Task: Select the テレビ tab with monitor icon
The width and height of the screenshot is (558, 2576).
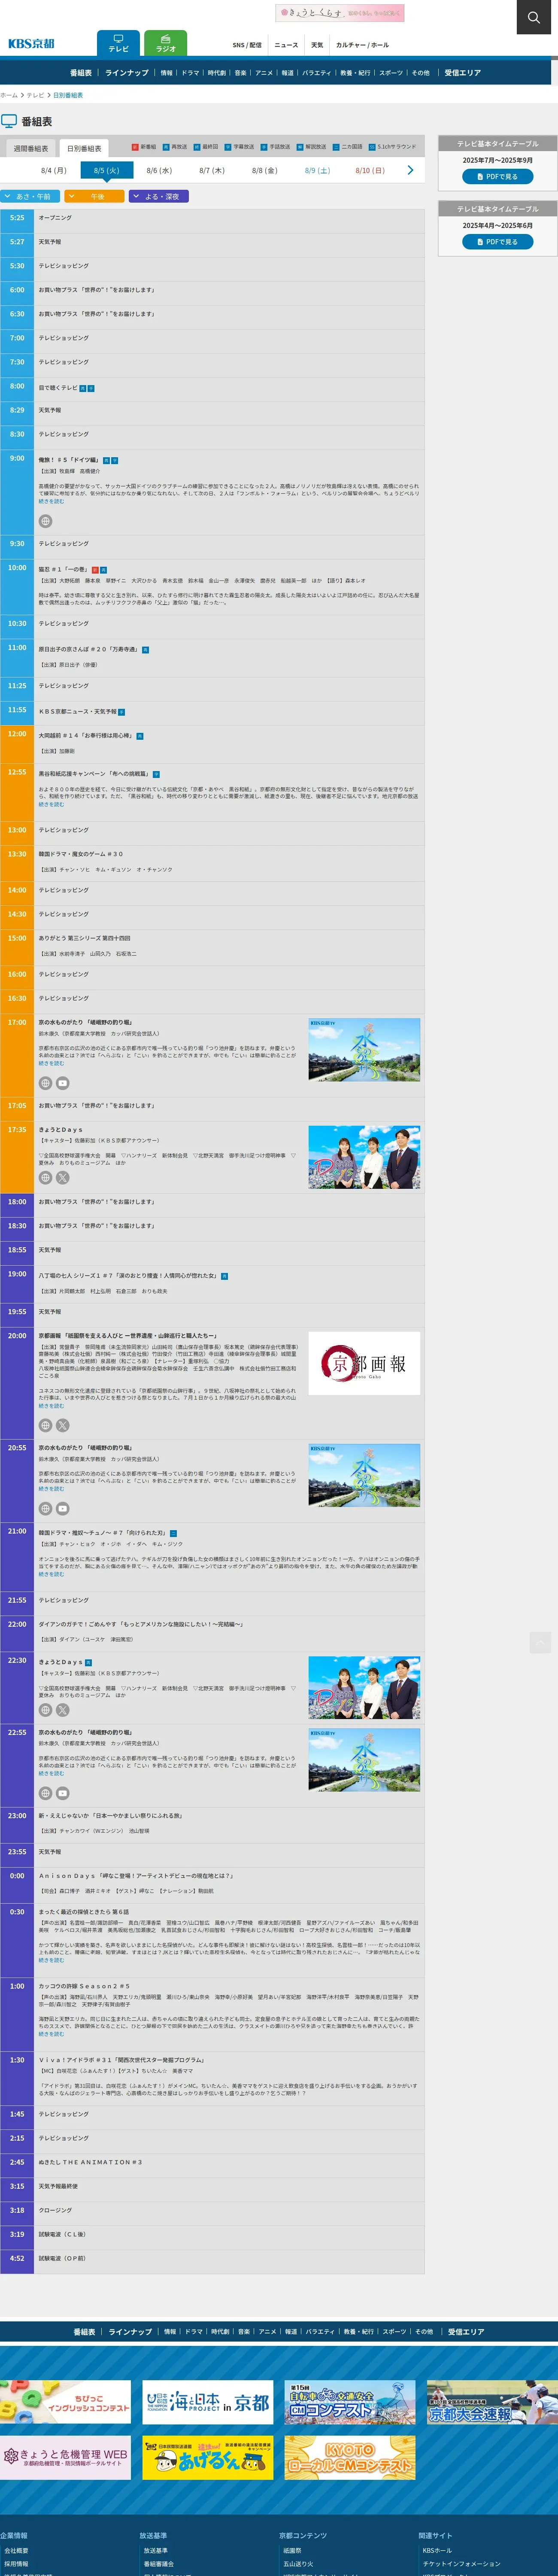Action: 118,43
